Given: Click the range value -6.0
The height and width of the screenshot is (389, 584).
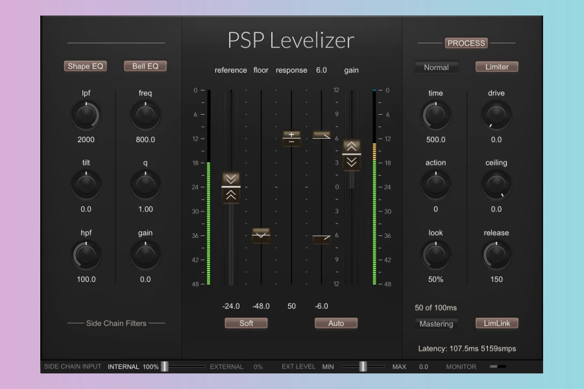Looking at the screenshot, I should [321, 306].
